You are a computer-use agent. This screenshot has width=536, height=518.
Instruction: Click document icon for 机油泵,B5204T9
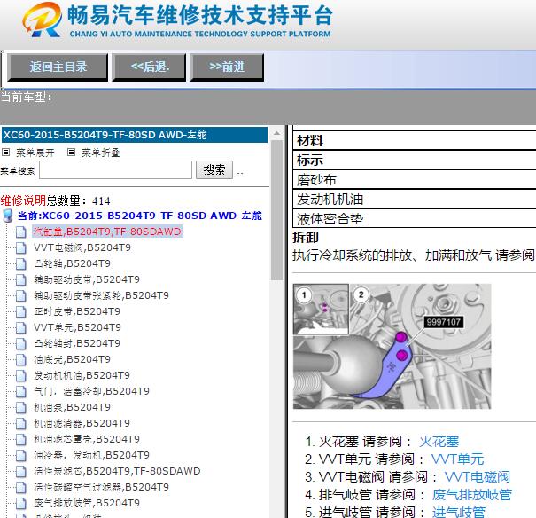tap(21, 407)
